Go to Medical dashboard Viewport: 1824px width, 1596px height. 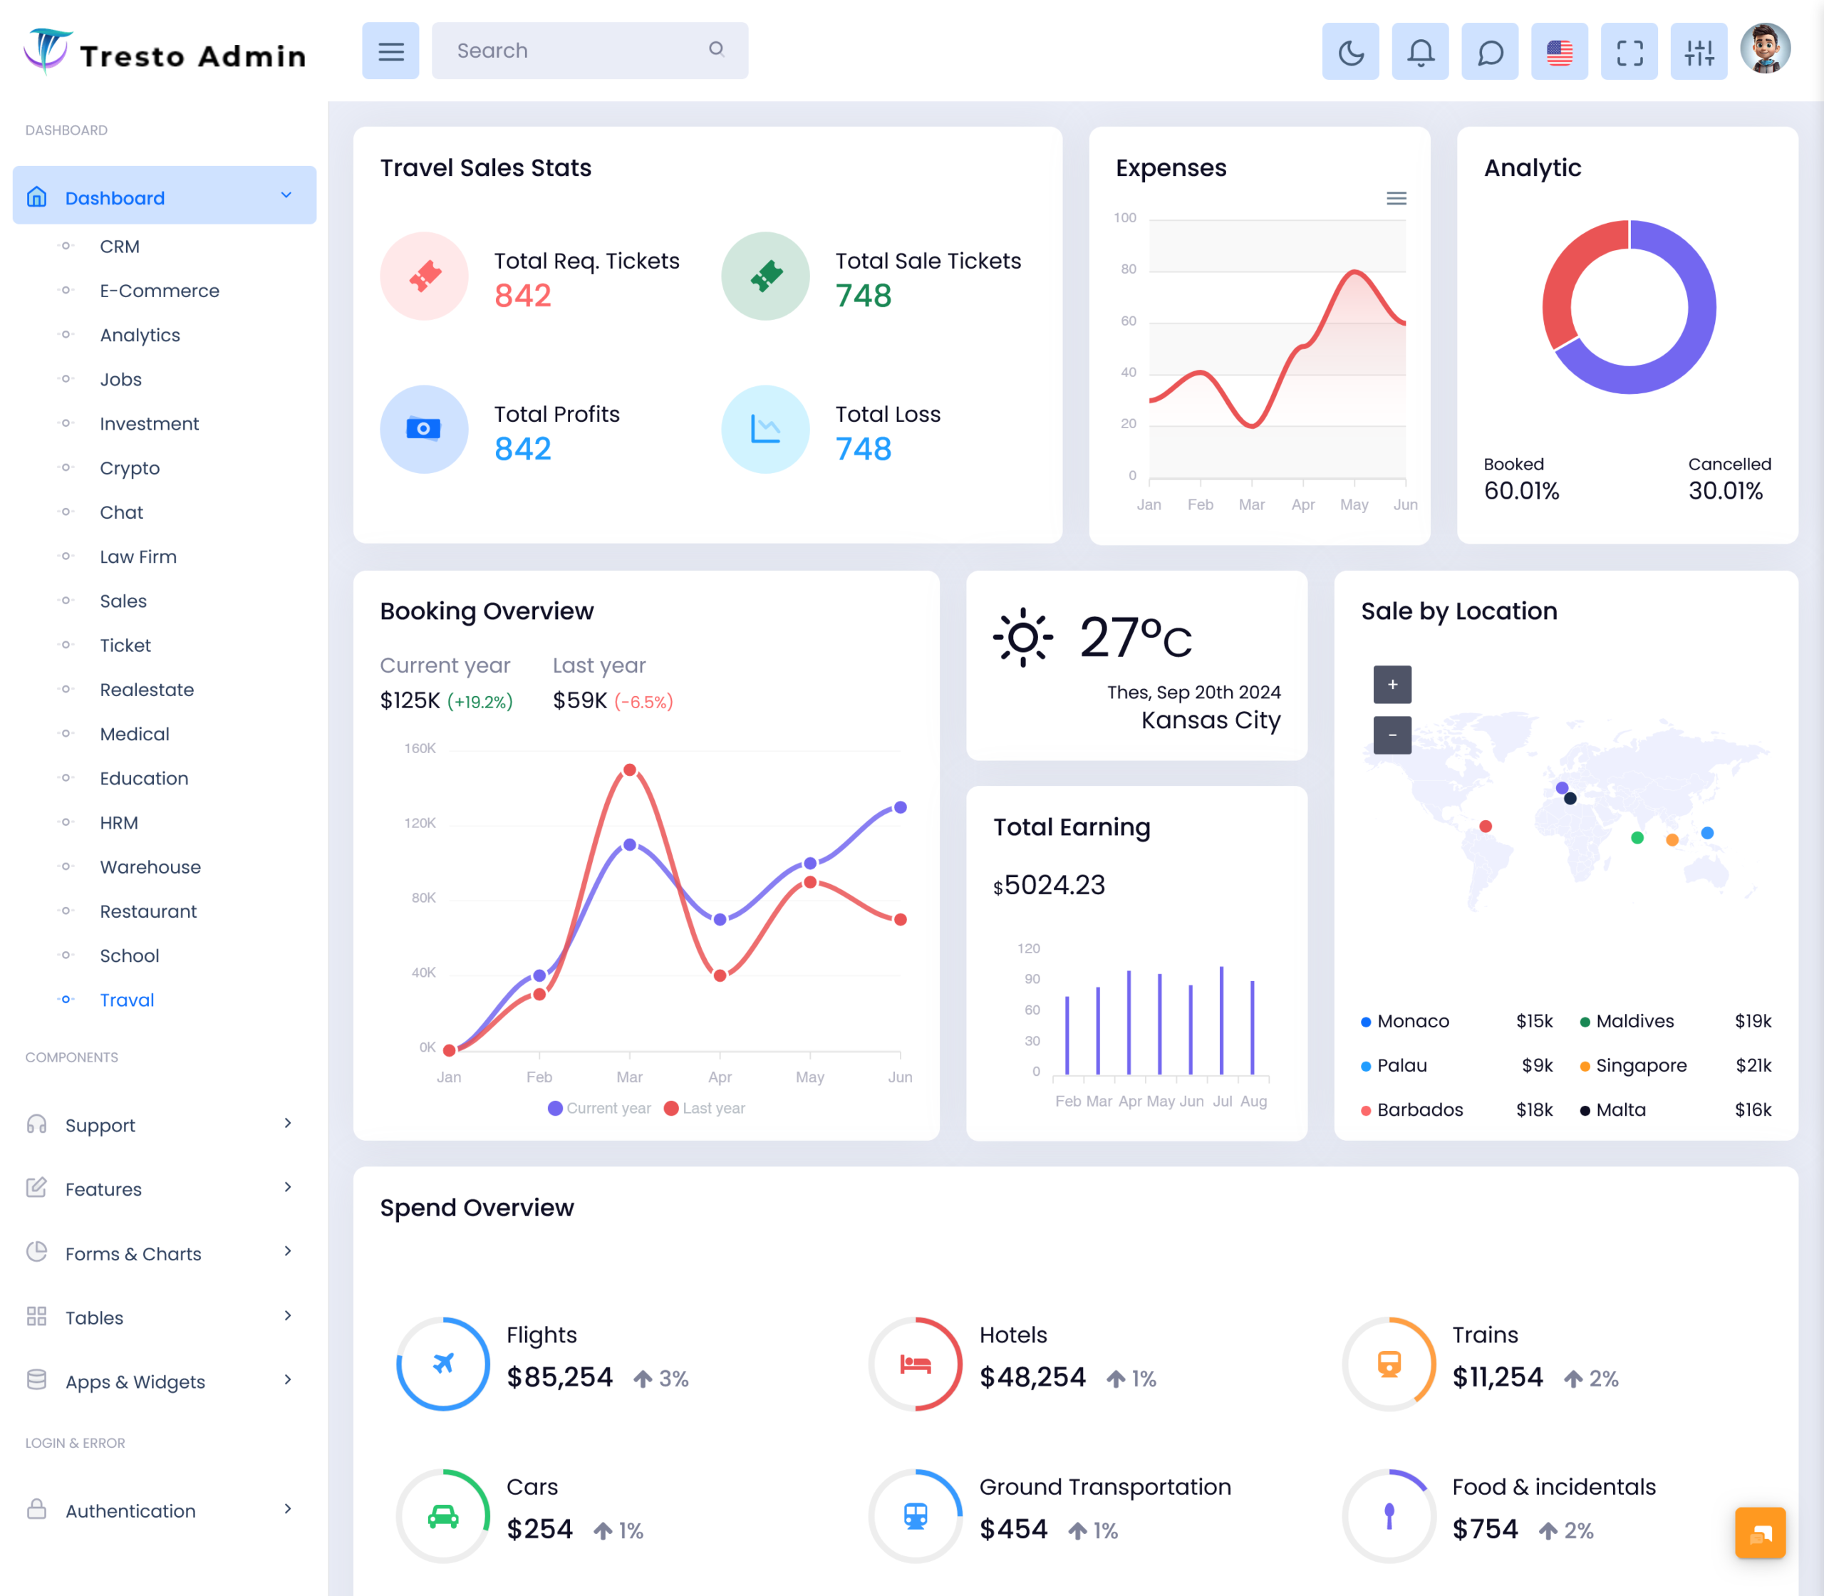[x=135, y=734]
